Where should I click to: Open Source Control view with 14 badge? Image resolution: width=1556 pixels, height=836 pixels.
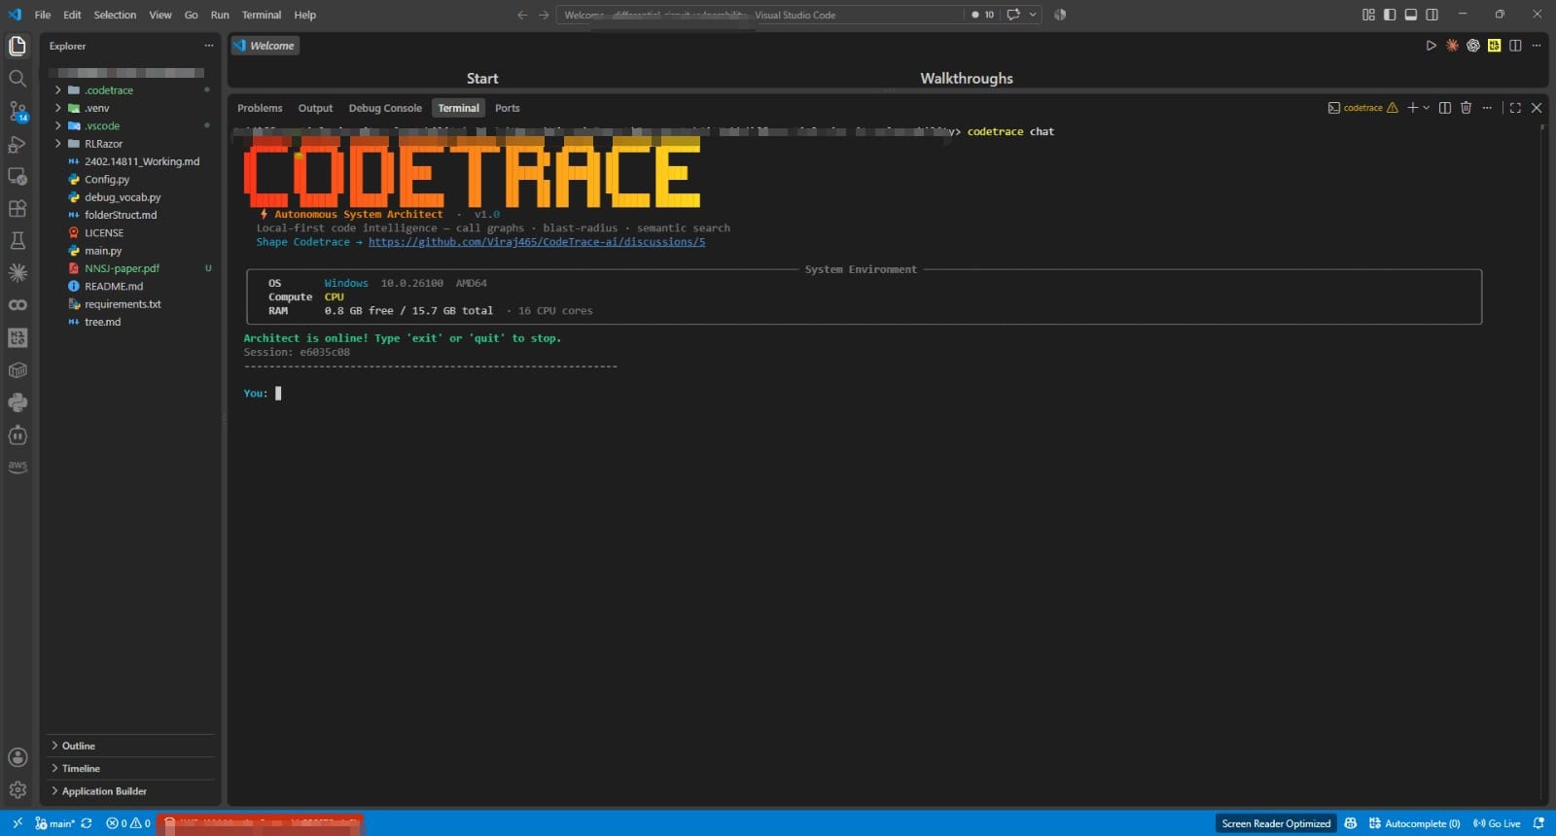pyautogui.click(x=18, y=111)
